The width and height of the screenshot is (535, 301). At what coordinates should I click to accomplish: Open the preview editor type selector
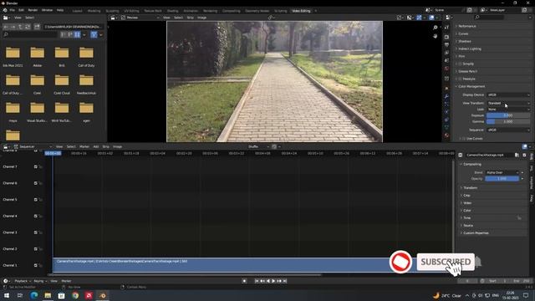coord(114,18)
